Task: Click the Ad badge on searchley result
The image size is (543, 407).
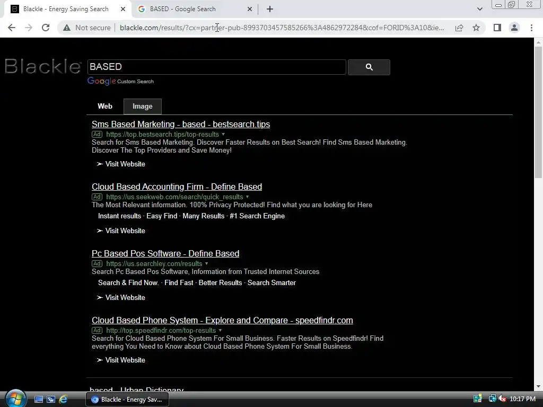Action: [x=97, y=264]
